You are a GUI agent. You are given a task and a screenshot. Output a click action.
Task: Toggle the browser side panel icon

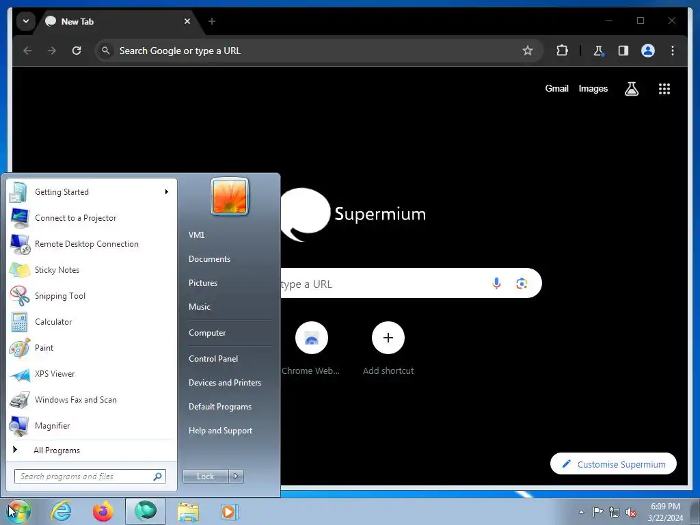tap(623, 51)
